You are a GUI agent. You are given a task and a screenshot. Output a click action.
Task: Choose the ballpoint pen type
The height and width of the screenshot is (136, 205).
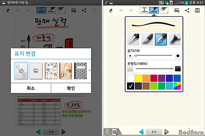pos(133,39)
